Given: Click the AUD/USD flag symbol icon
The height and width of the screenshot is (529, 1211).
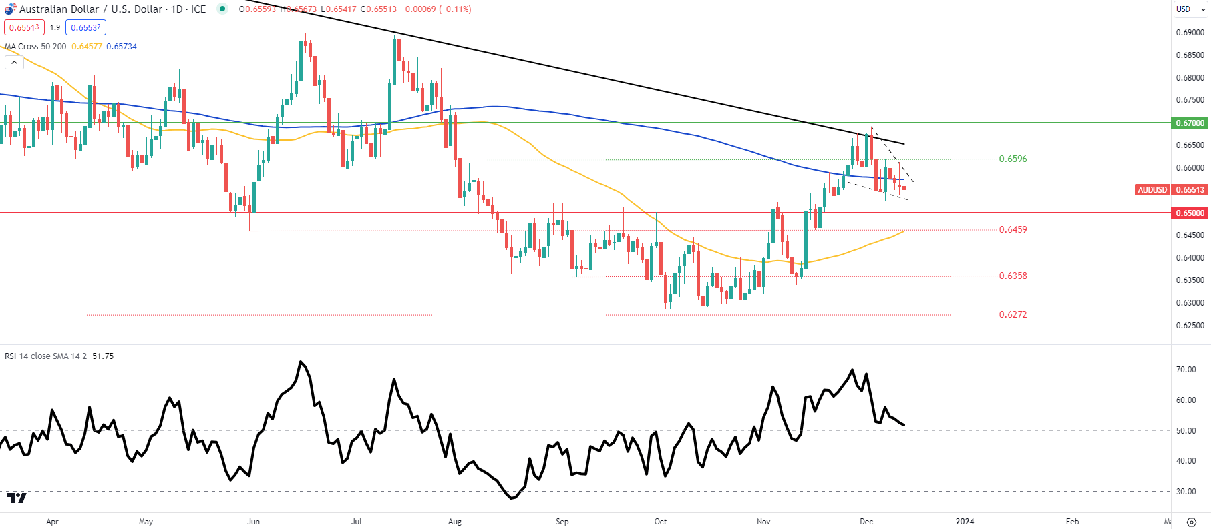Looking at the screenshot, I should (10, 9).
